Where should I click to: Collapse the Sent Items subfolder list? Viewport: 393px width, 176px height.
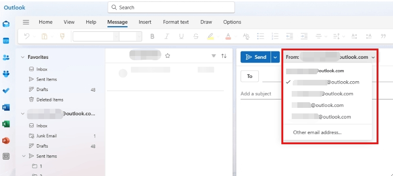24,156
